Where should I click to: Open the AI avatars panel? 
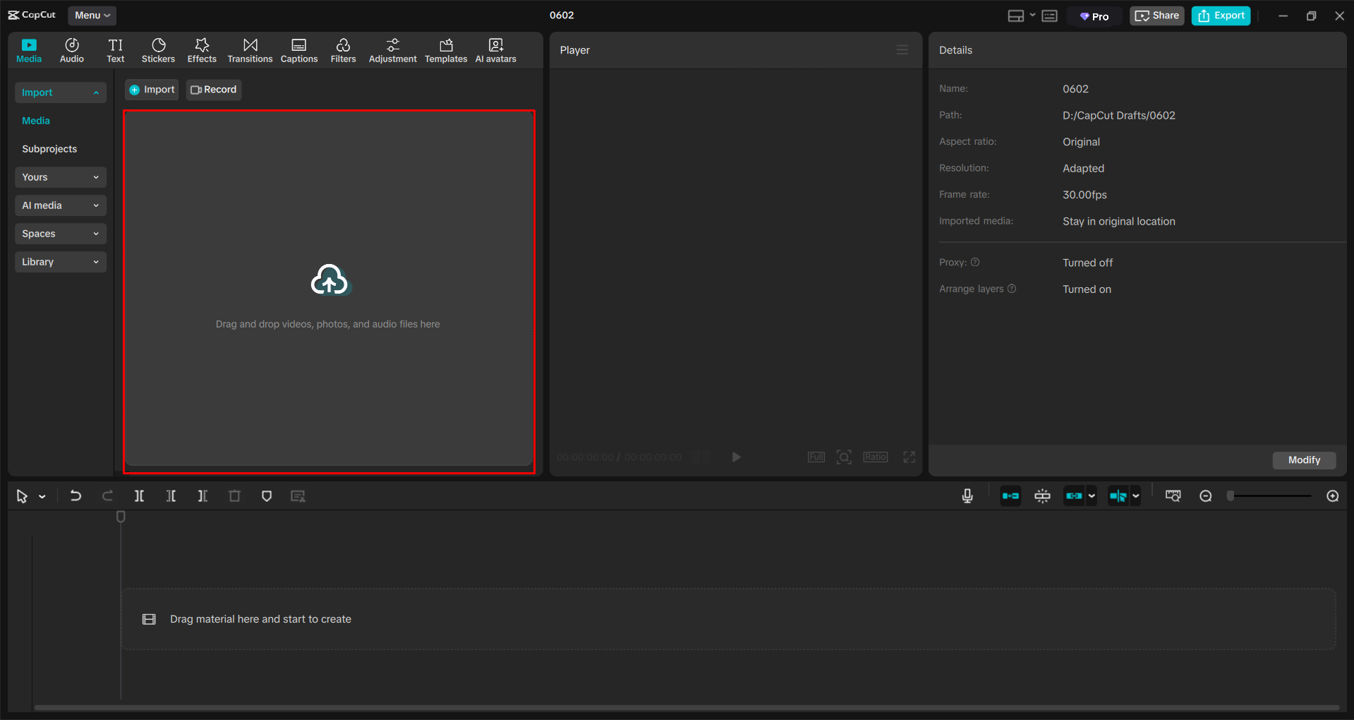click(495, 49)
